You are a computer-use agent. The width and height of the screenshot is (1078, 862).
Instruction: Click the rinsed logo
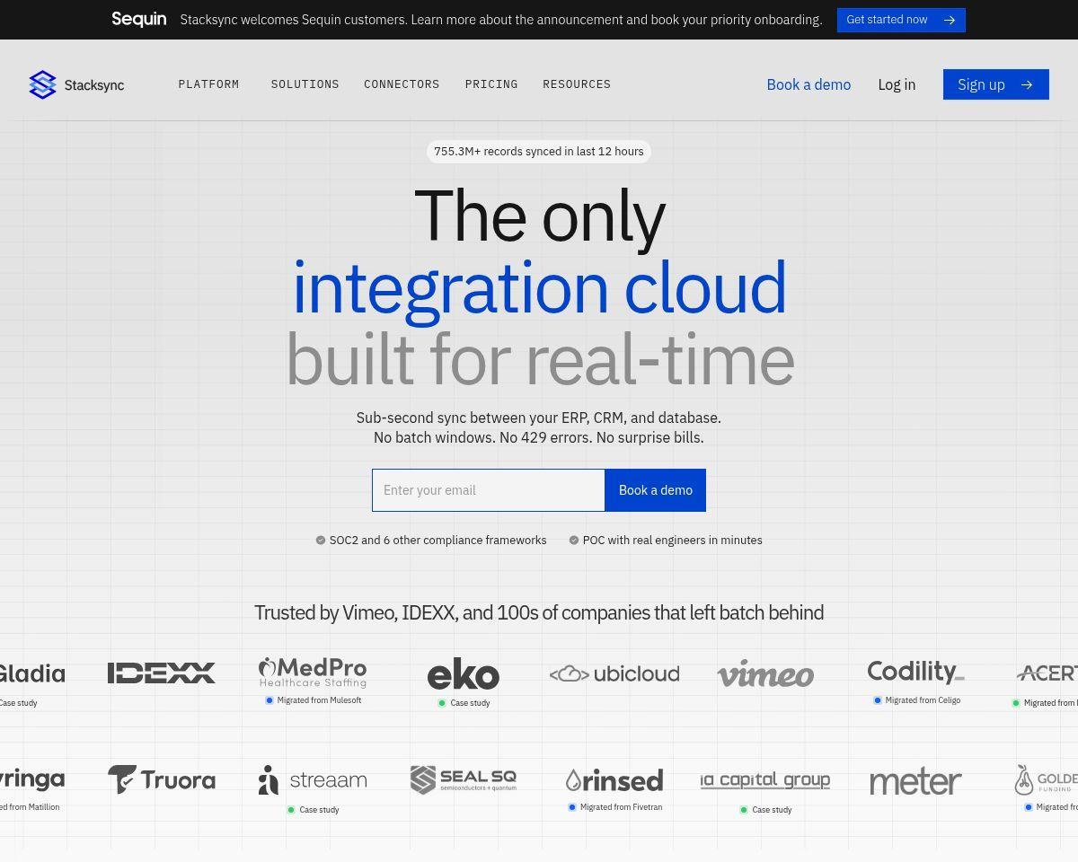pos(614,779)
